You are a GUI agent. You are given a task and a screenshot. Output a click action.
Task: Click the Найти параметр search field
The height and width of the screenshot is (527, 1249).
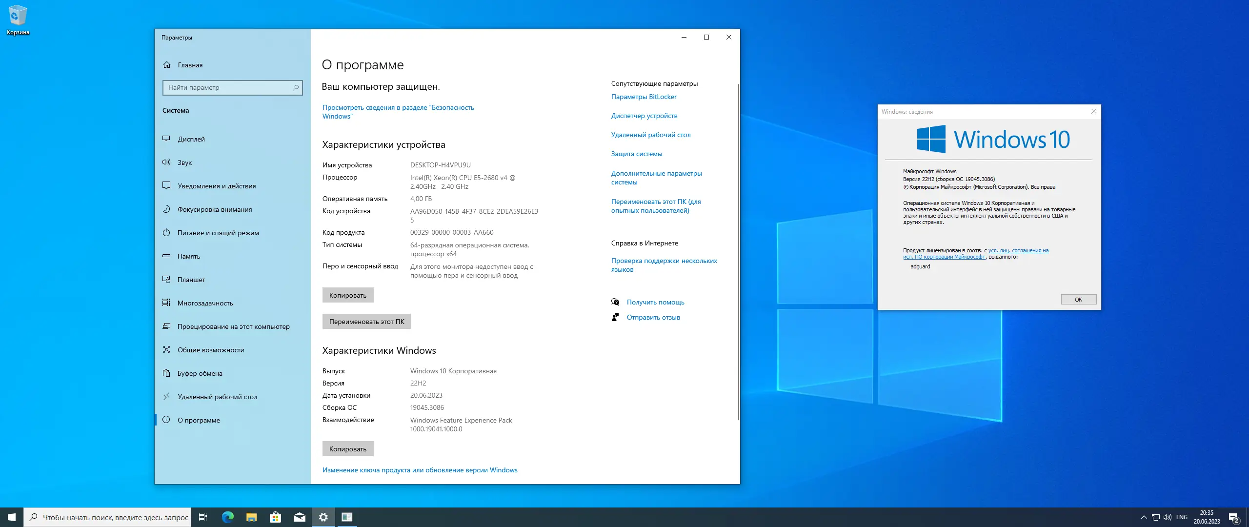228,88
